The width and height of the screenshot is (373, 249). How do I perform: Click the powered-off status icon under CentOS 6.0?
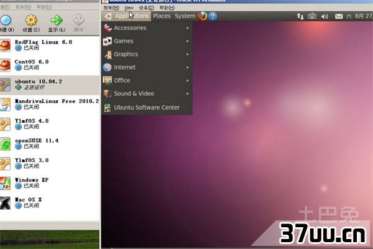click(18, 68)
